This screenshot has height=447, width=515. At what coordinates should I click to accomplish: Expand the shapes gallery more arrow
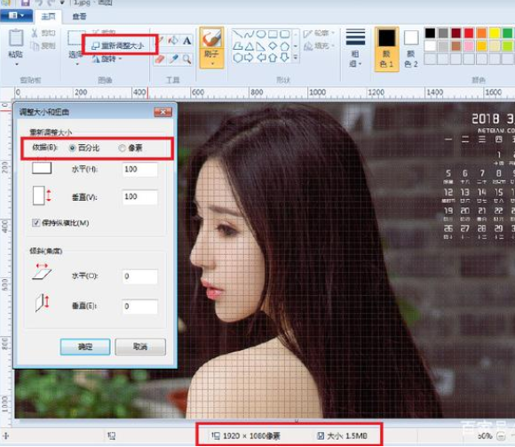296,58
